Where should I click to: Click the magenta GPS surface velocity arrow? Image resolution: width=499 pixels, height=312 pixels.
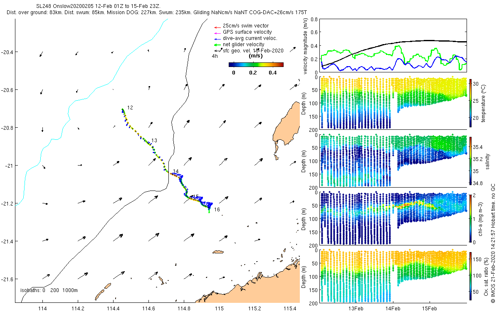tap(216, 32)
